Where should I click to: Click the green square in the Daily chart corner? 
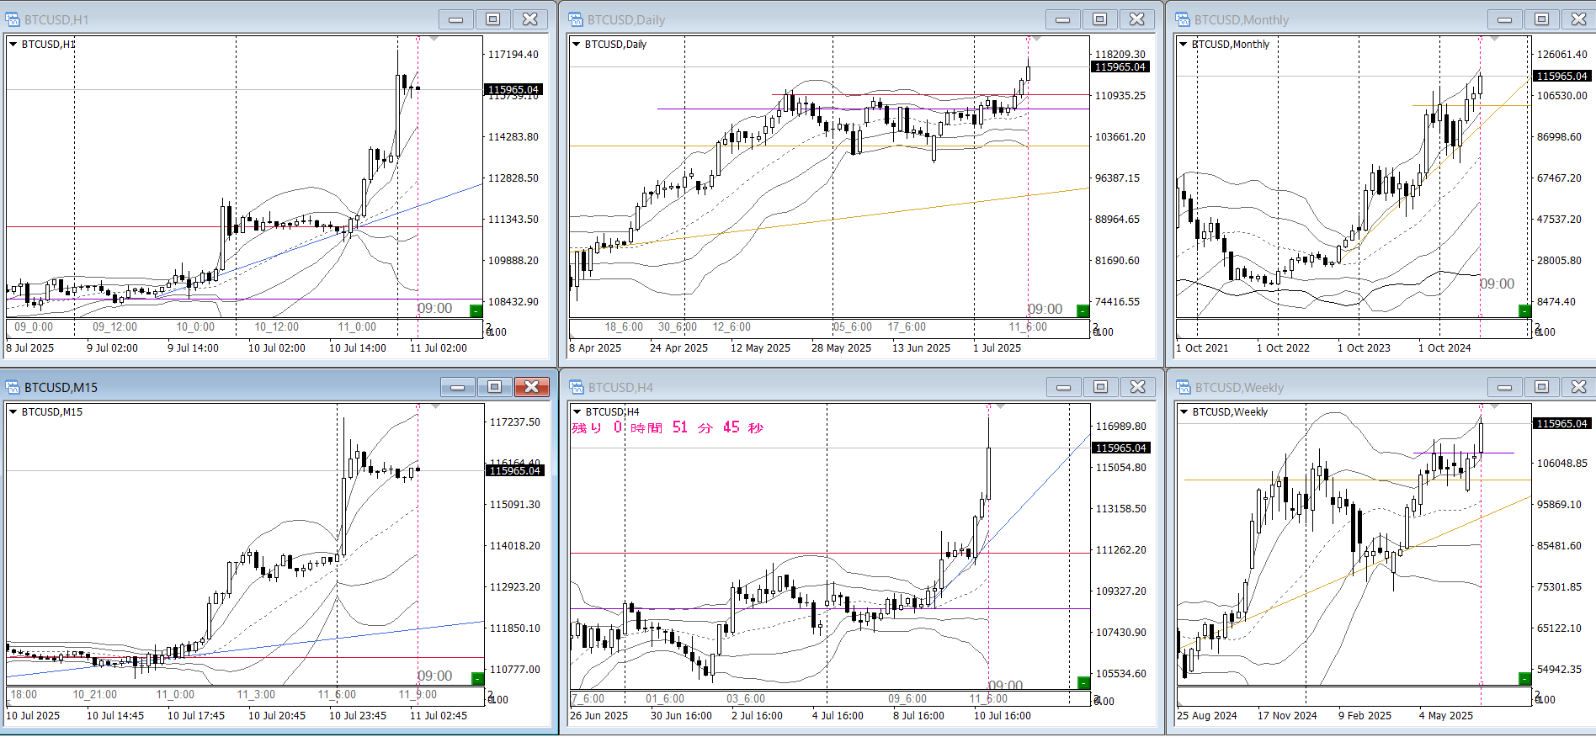point(1083,311)
